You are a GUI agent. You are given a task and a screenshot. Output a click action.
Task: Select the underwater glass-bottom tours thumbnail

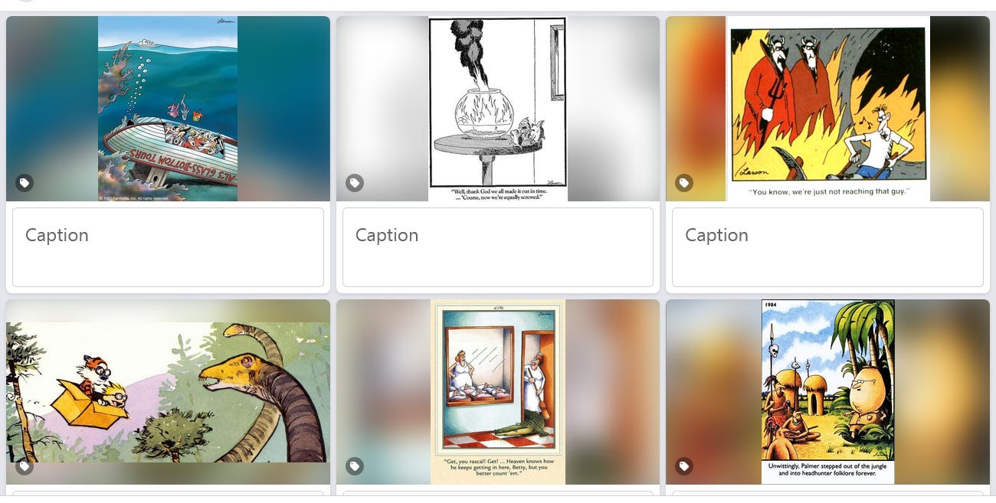pos(168,109)
